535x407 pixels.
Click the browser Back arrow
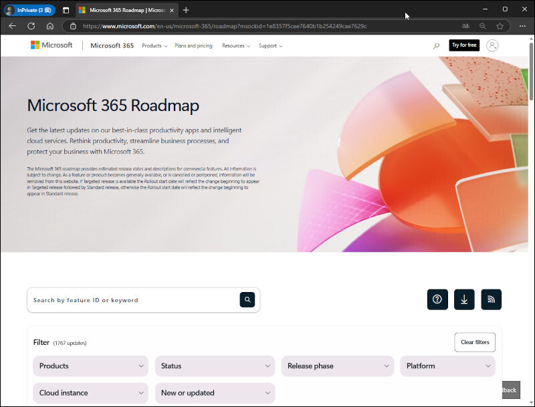point(12,26)
